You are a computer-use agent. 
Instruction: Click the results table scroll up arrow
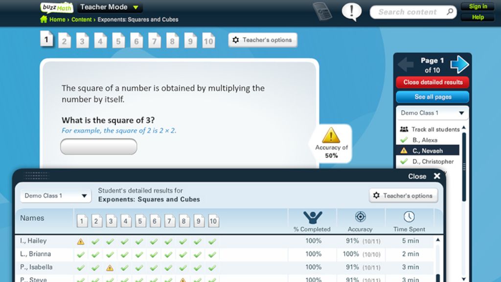438,239
